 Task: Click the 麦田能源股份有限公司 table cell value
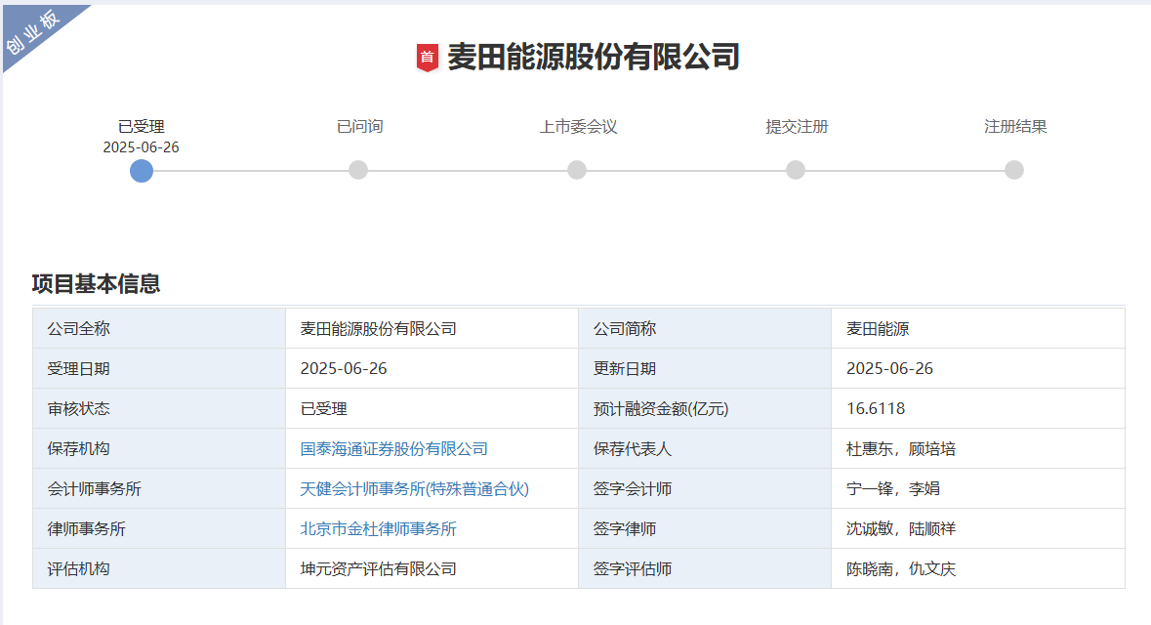[378, 328]
